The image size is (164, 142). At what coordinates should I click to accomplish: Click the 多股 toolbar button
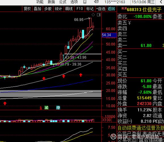click(48, 9)
